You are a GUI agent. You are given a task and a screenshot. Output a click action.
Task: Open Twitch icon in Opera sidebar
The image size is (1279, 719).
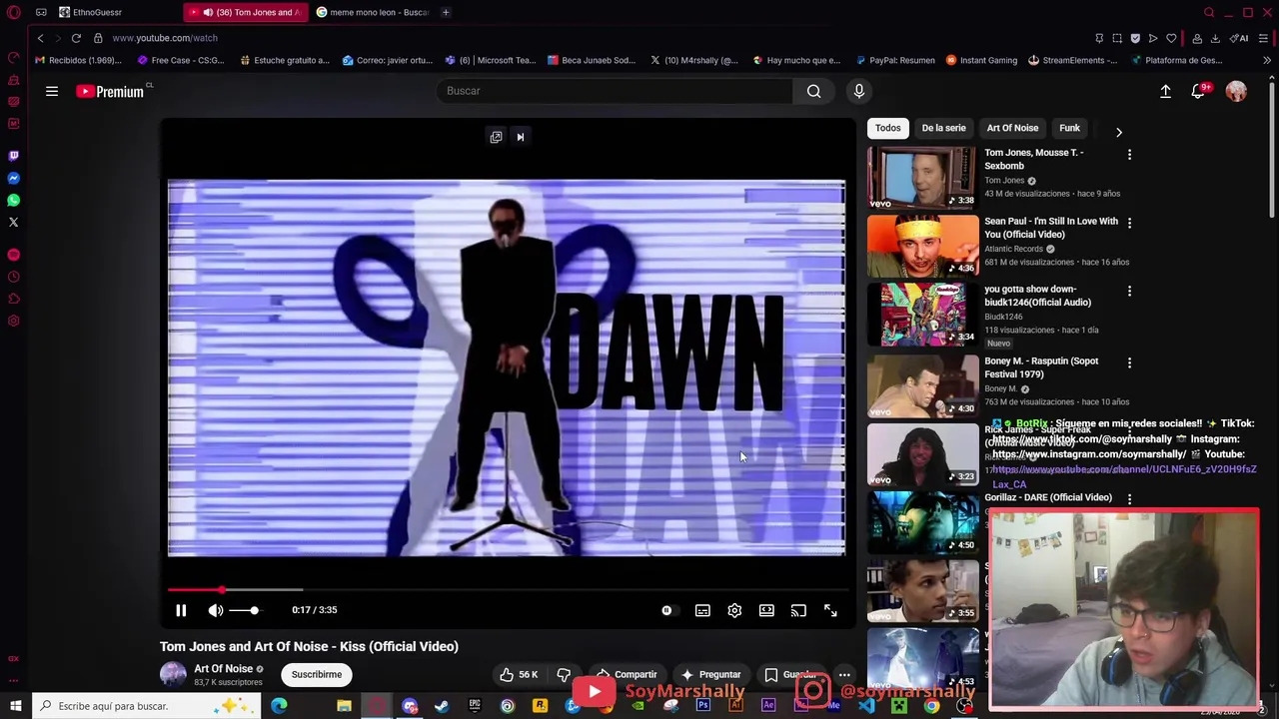13,156
